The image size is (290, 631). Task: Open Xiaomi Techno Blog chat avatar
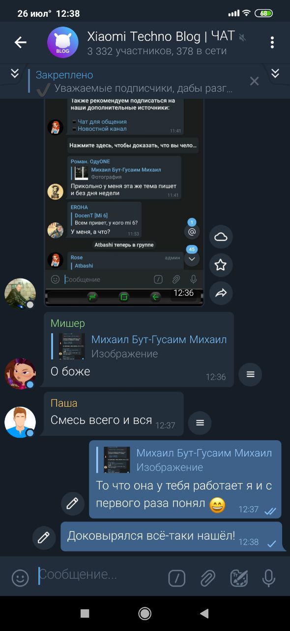point(63,42)
